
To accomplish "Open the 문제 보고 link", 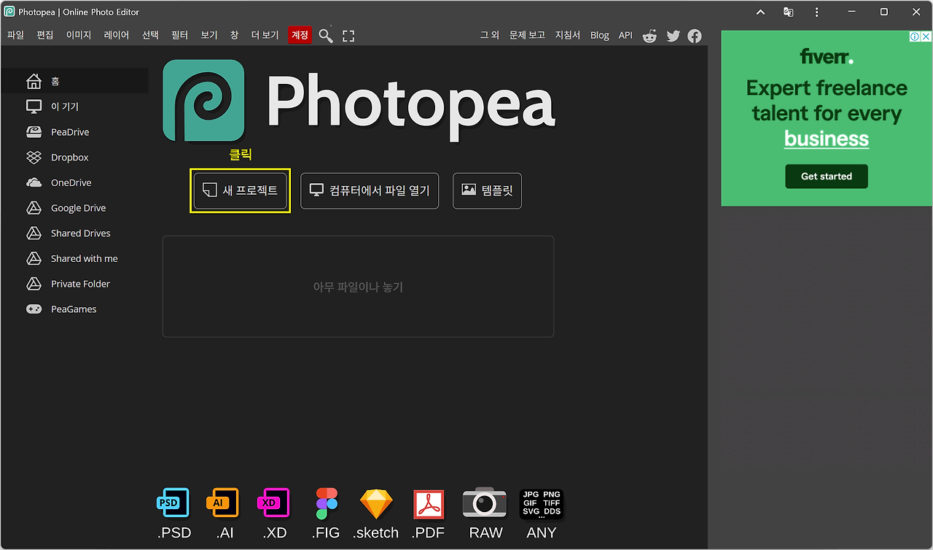I will pyautogui.click(x=527, y=35).
